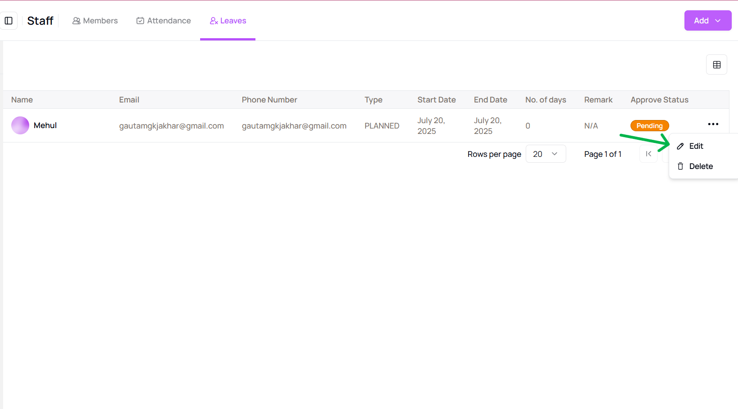This screenshot has height=409, width=738.
Task: Click the three-dot actions icon for Mehul
Action: coord(713,124)
